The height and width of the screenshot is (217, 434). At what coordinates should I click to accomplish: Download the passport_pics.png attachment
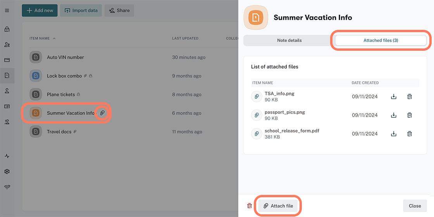coord(394,115)
